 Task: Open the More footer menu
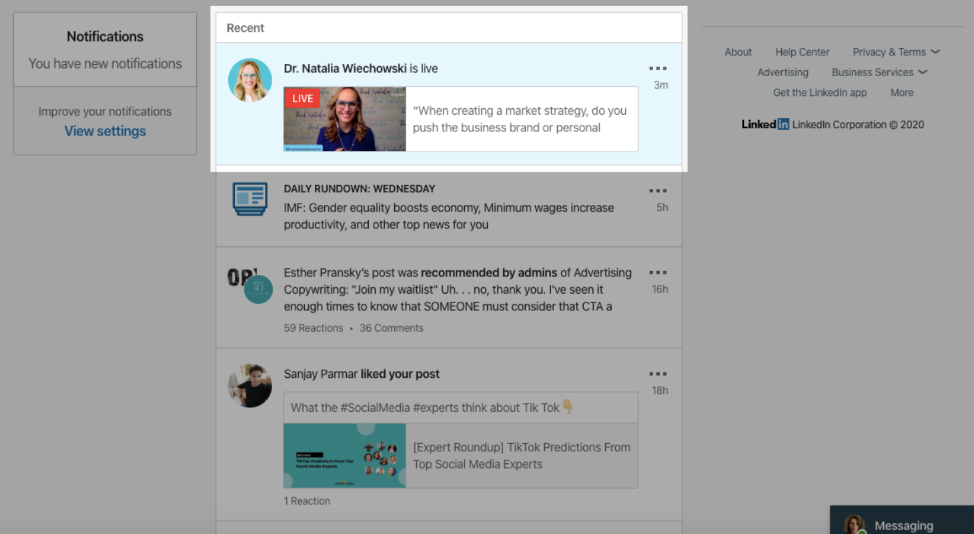[902, 93]
